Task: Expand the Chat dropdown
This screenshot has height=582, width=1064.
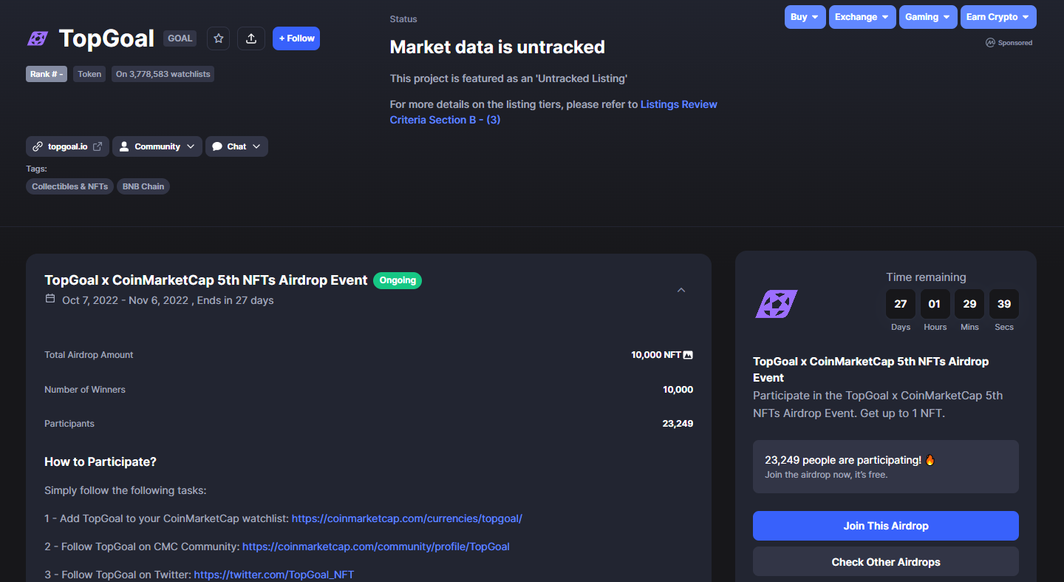Action: tap(236, 146)
